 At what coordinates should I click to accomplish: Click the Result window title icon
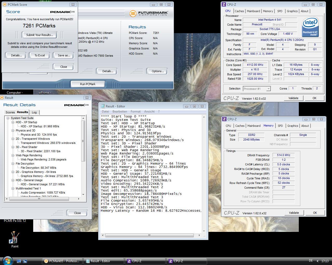(x=2, y=98)
